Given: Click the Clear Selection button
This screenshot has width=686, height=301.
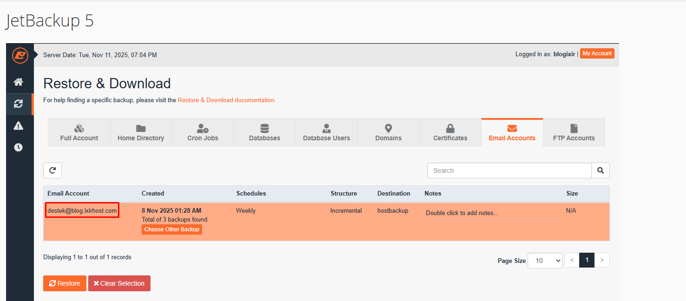Looking at the screenshot, I should (x=119, y=283).
